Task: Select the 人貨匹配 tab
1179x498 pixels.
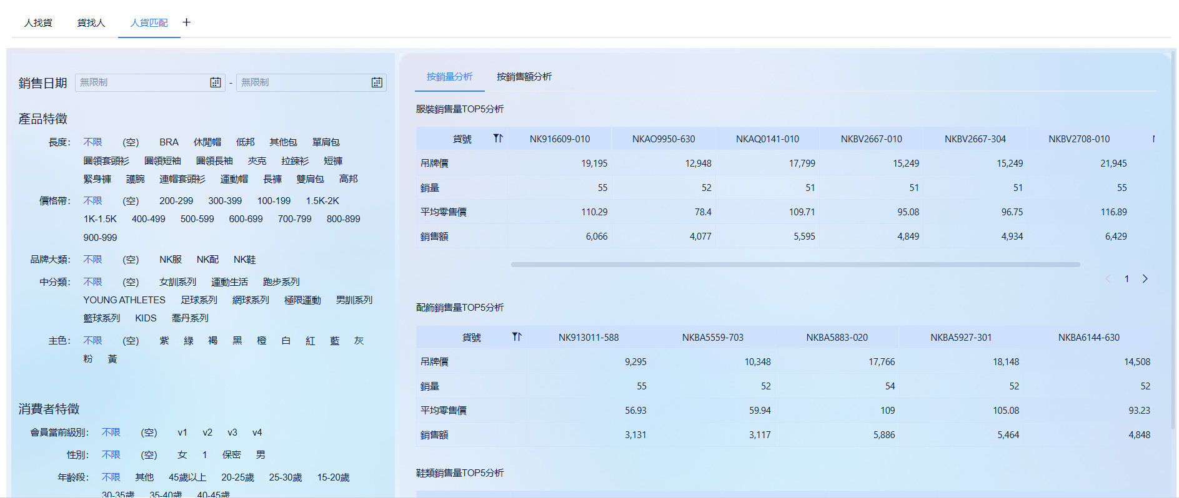Action: 149,23
